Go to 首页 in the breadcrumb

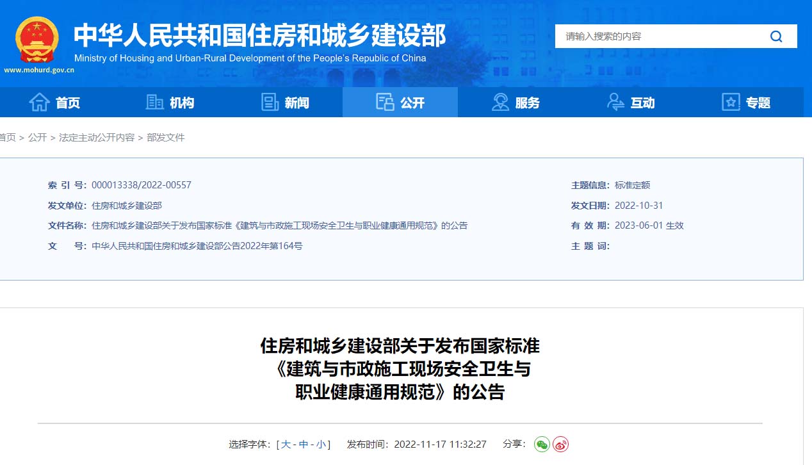tap(8, 138)
